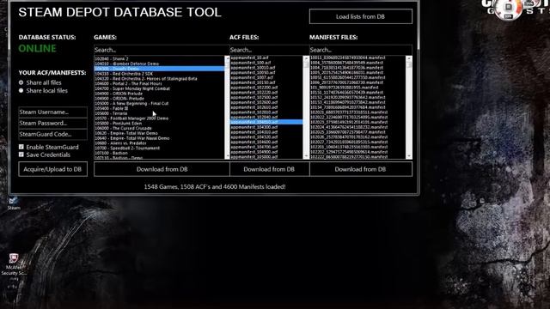550x309 pixels.
Task: Focus the SteamGuard Code field
Action: click(52, 134)
